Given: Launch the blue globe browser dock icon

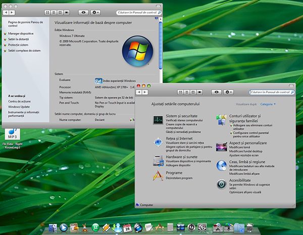Looking at the screenshot, I should click(138, 228).
